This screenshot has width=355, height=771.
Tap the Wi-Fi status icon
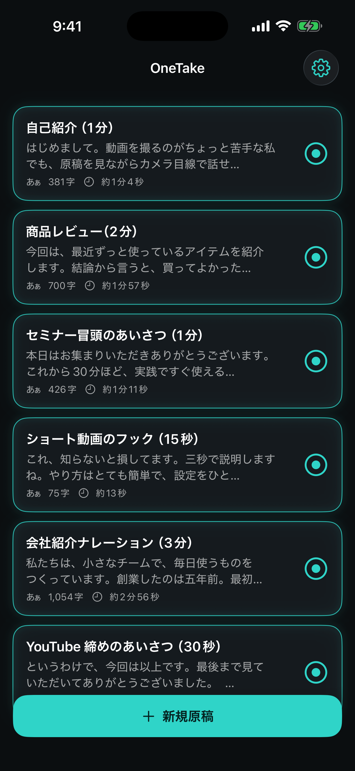(x=283, y=26)
